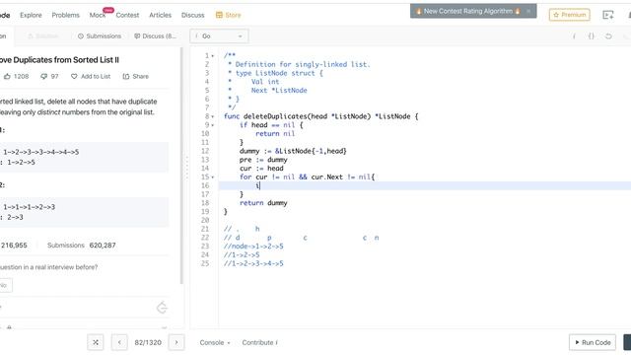The height and width of the screenshot is (355, 631).
Task: Open the Contest menu item
Action: point(127,15)
